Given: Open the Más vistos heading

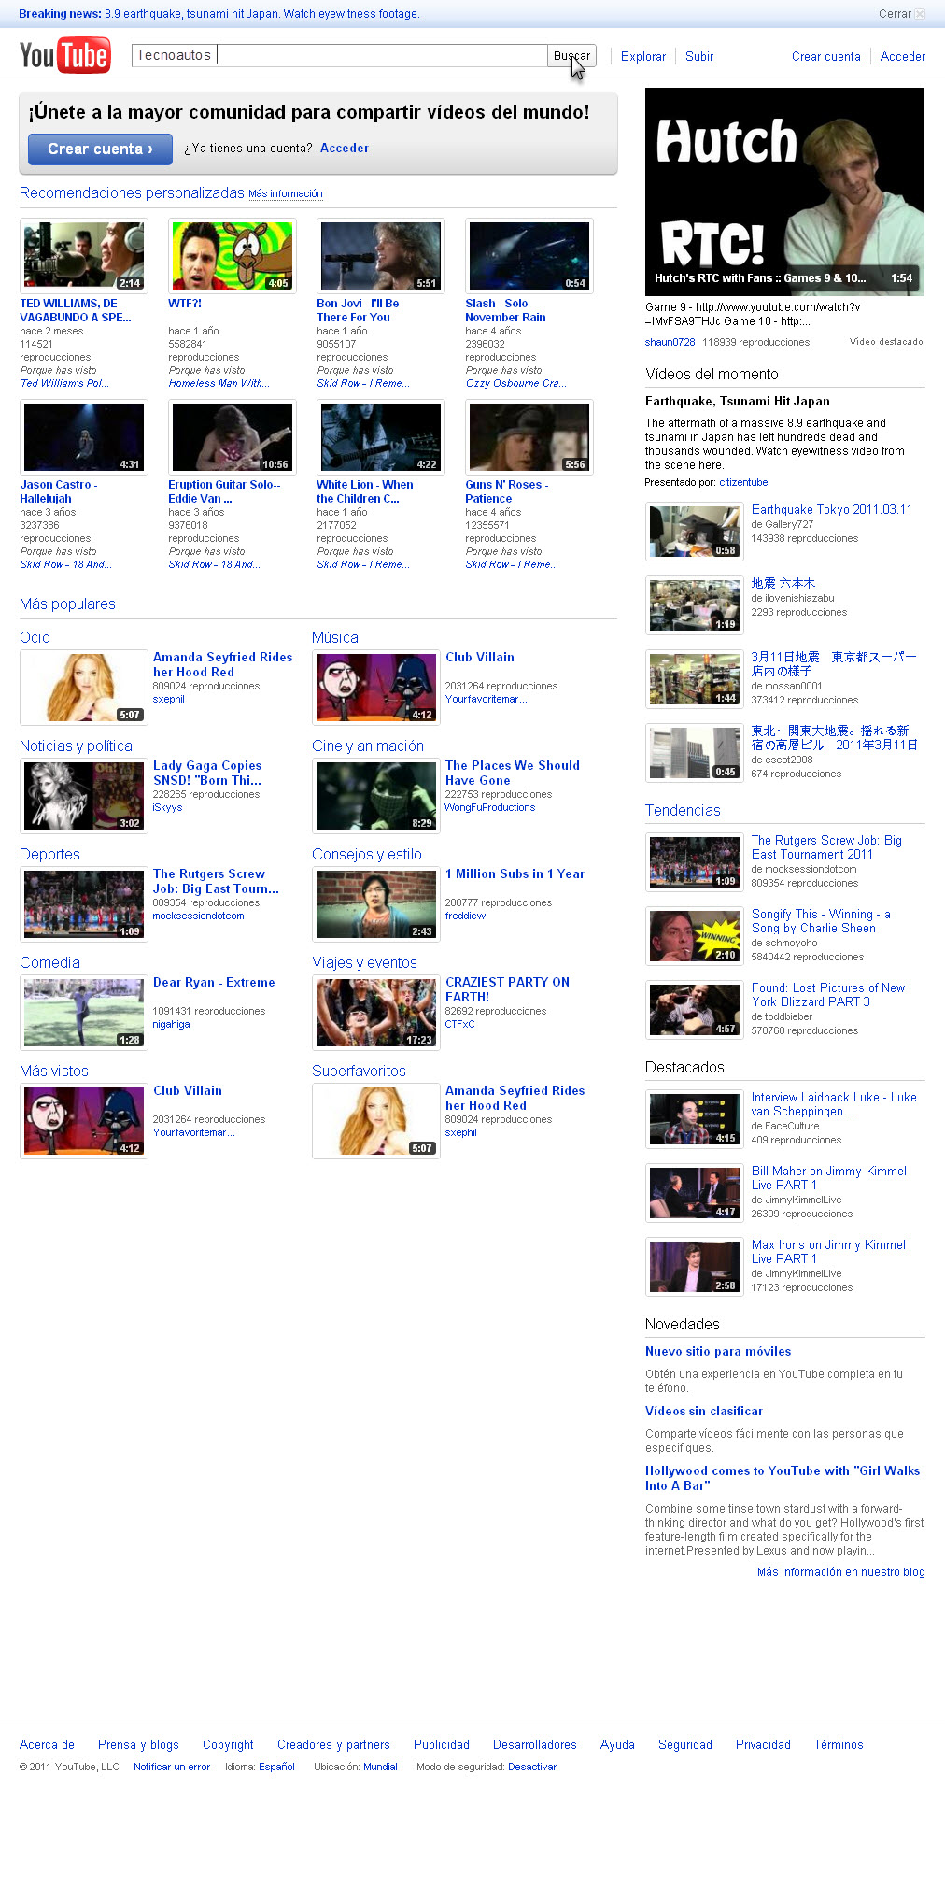Looking at the screenshot, I should tap(54, 1071).
